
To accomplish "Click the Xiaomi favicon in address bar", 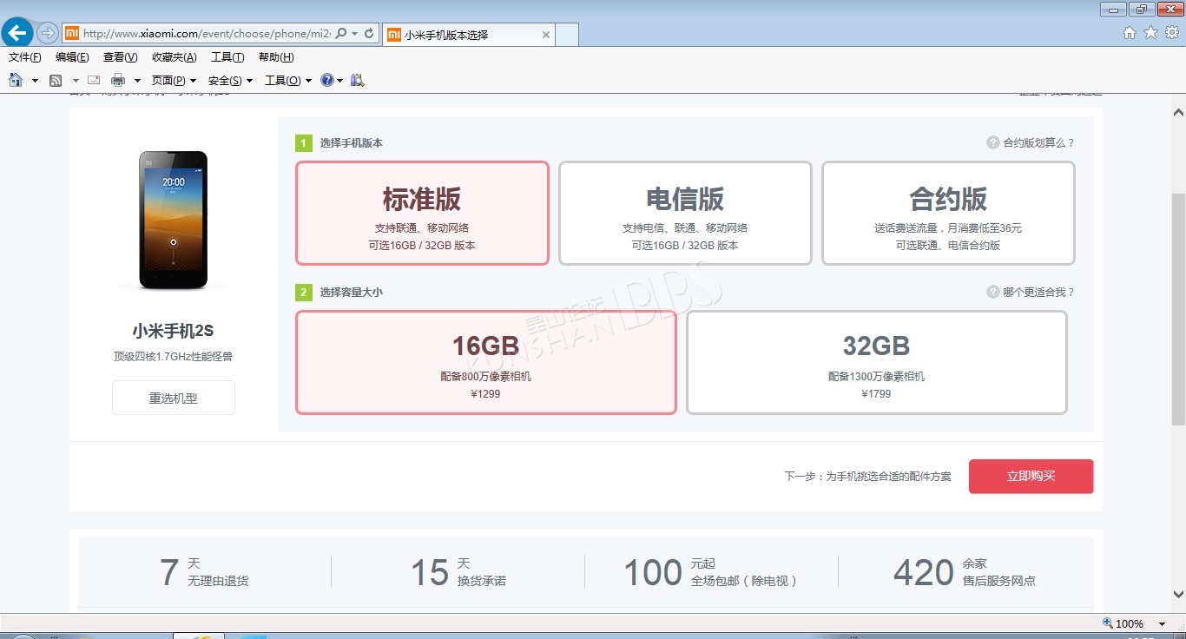I will coord(73,33).
